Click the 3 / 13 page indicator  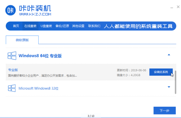point(91,116)
